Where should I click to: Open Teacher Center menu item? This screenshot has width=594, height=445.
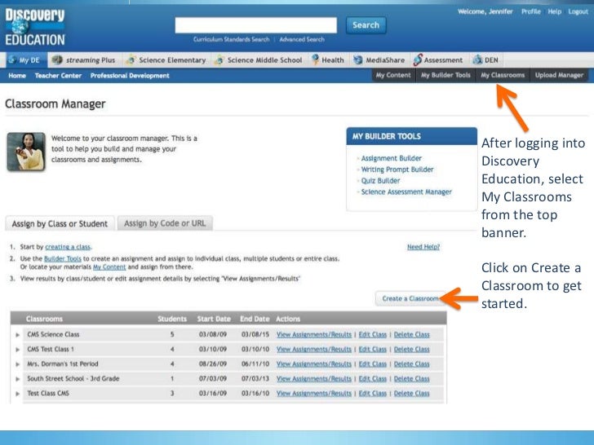58,76
